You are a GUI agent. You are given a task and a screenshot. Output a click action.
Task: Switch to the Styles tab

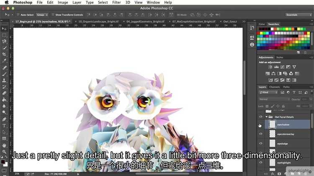click(x=280, y=58)
